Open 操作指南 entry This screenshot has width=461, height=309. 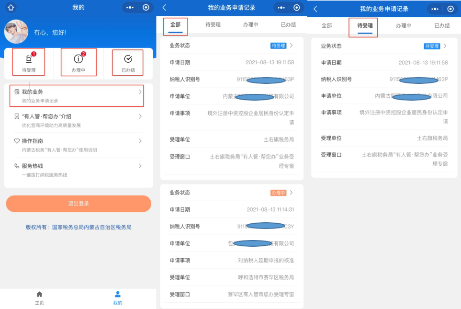[x=79, y=145]
